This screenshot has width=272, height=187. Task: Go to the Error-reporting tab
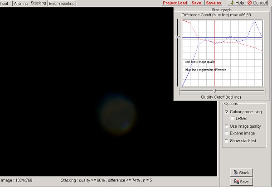[61, 3]
